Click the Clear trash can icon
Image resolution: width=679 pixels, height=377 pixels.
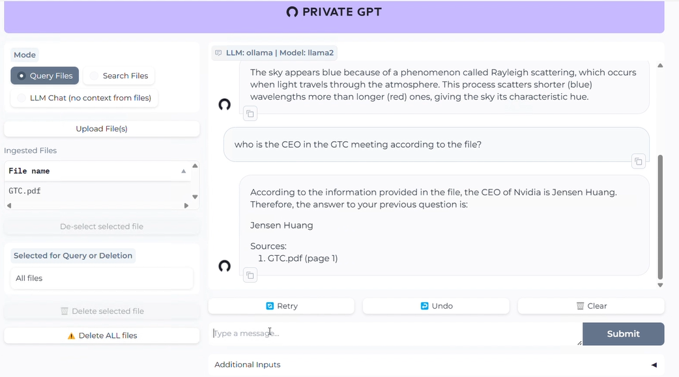pyautogui.click(x=580, y=306)
